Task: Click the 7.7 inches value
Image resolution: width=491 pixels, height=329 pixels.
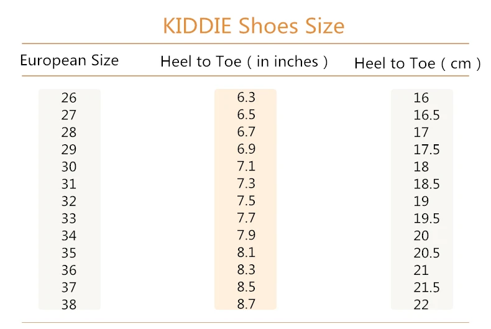Action: pos(246,218)
